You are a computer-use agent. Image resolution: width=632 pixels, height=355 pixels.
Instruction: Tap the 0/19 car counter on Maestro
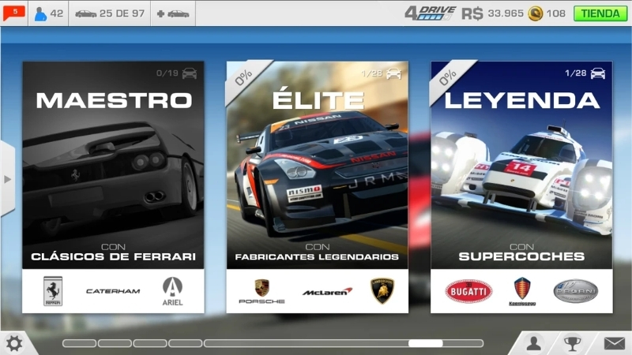[x=176, y=73]
